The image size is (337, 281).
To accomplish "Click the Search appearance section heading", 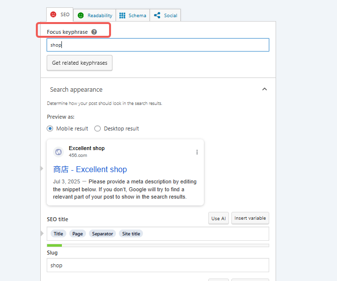I will point(76,90).
